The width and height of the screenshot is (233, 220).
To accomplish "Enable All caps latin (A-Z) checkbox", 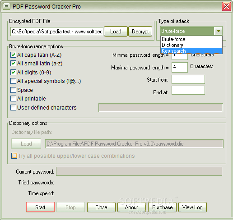I will click(x=13, y=55).
